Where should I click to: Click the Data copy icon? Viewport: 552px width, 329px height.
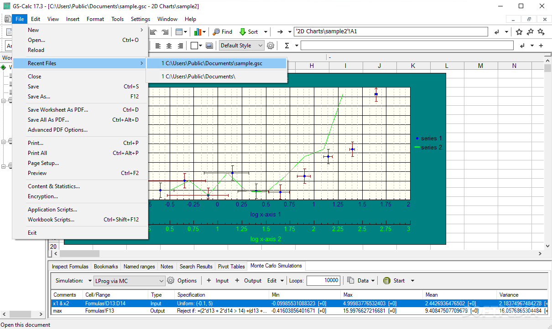coord(351,281)
